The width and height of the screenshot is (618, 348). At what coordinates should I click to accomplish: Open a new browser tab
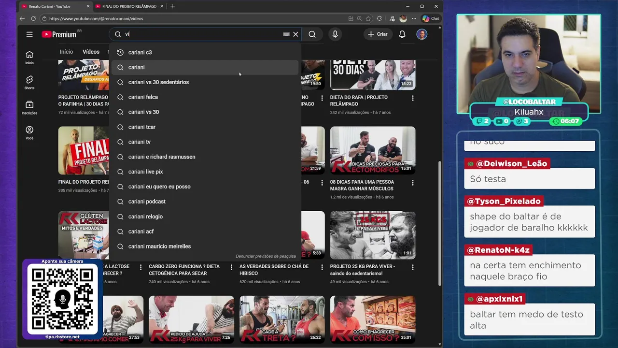pyautogui.click(x=173, y=6)
